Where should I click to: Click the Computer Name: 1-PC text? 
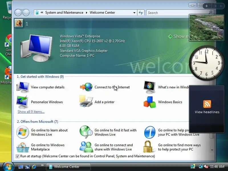[77, 56]
